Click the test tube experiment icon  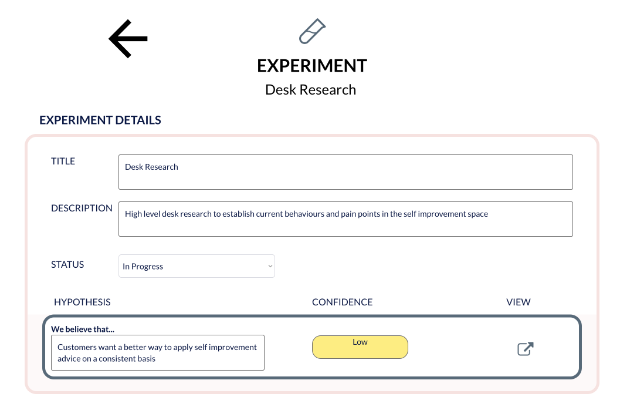coord(312,31)
